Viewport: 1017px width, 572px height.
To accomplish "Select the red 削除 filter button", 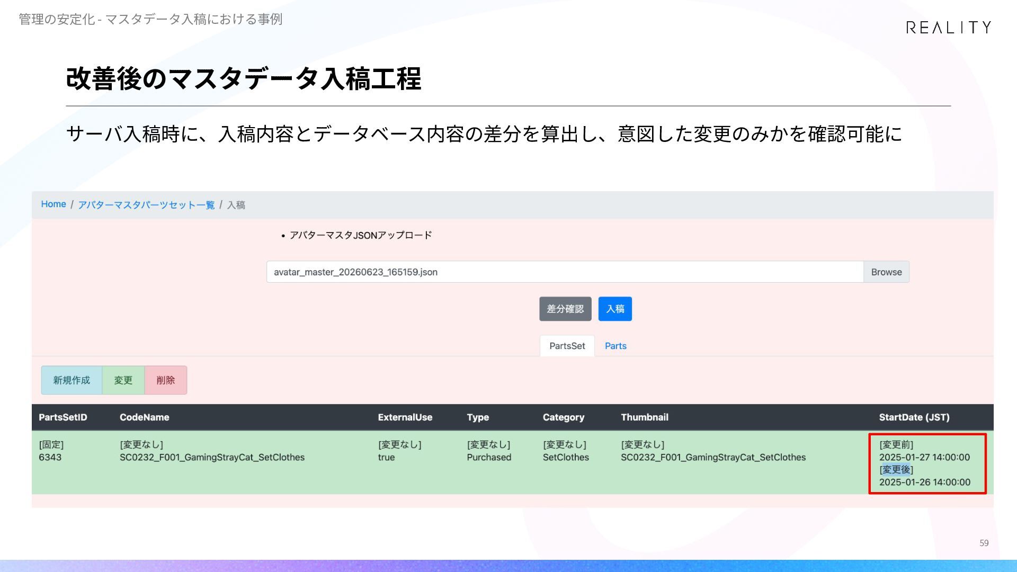I will click(x=166, y=380).
